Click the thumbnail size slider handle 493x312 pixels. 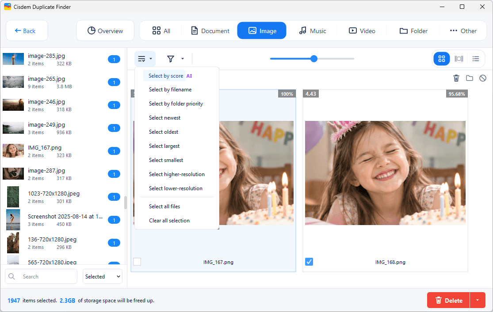tap(314, 59)
